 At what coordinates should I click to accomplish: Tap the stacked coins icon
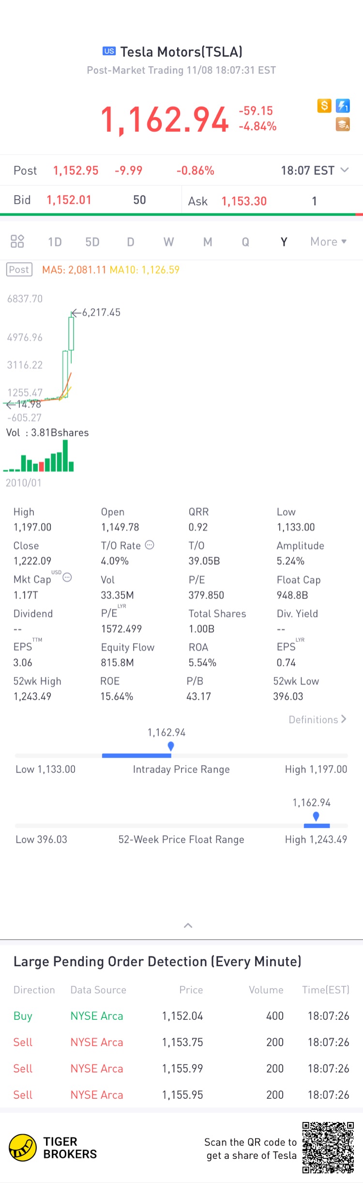point(343,124)
